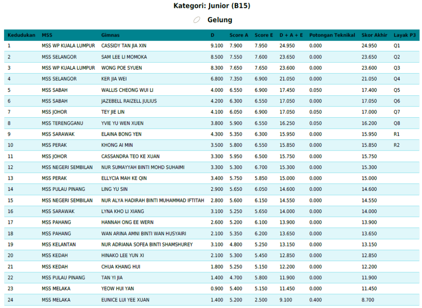
Task: Click the Skor Akhir column header
Action: coord(374,35)
